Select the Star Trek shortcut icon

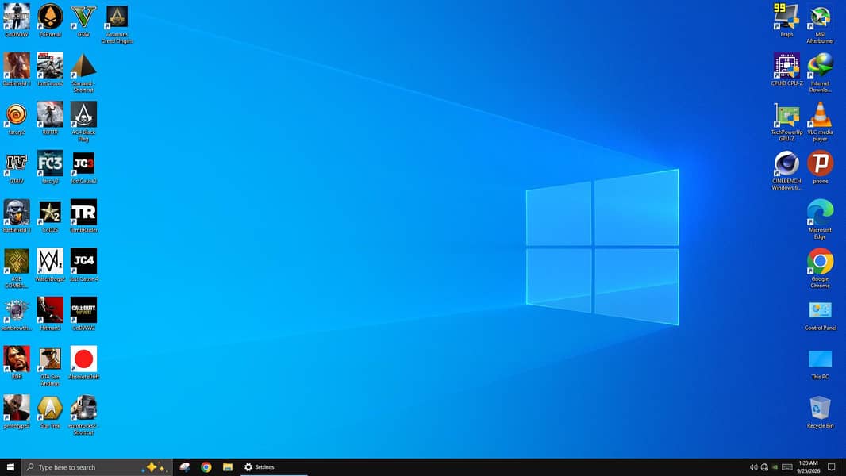click(x=50, y=408)
